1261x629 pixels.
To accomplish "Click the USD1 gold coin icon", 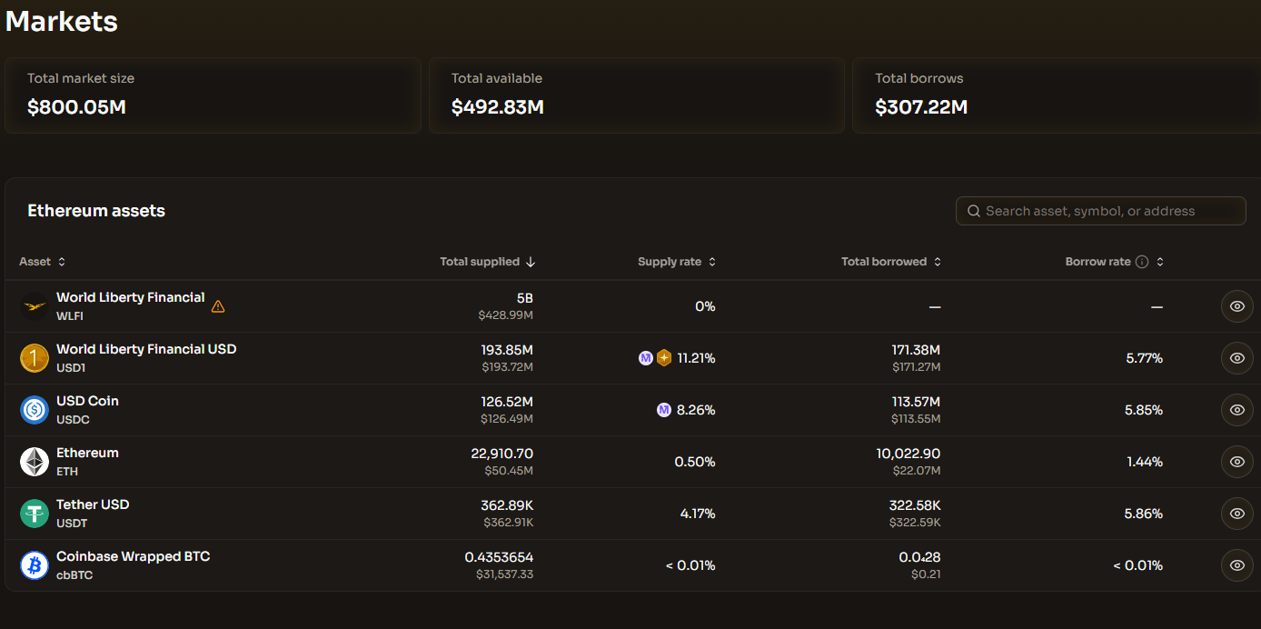I will pyautogui.click(x=35, y=358).
